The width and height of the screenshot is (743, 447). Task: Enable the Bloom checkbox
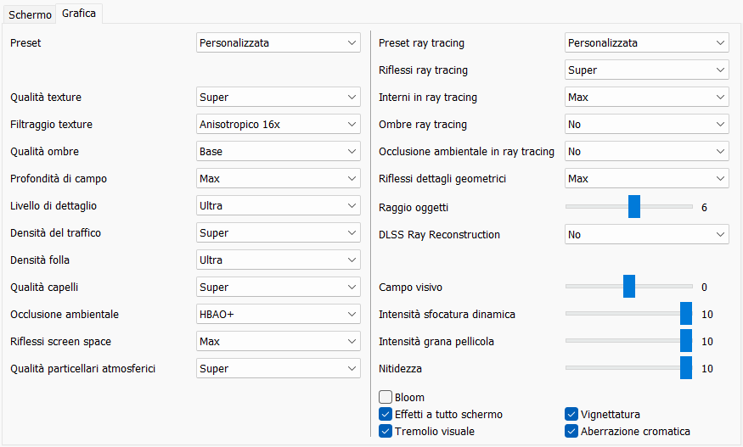pos(386,397)
